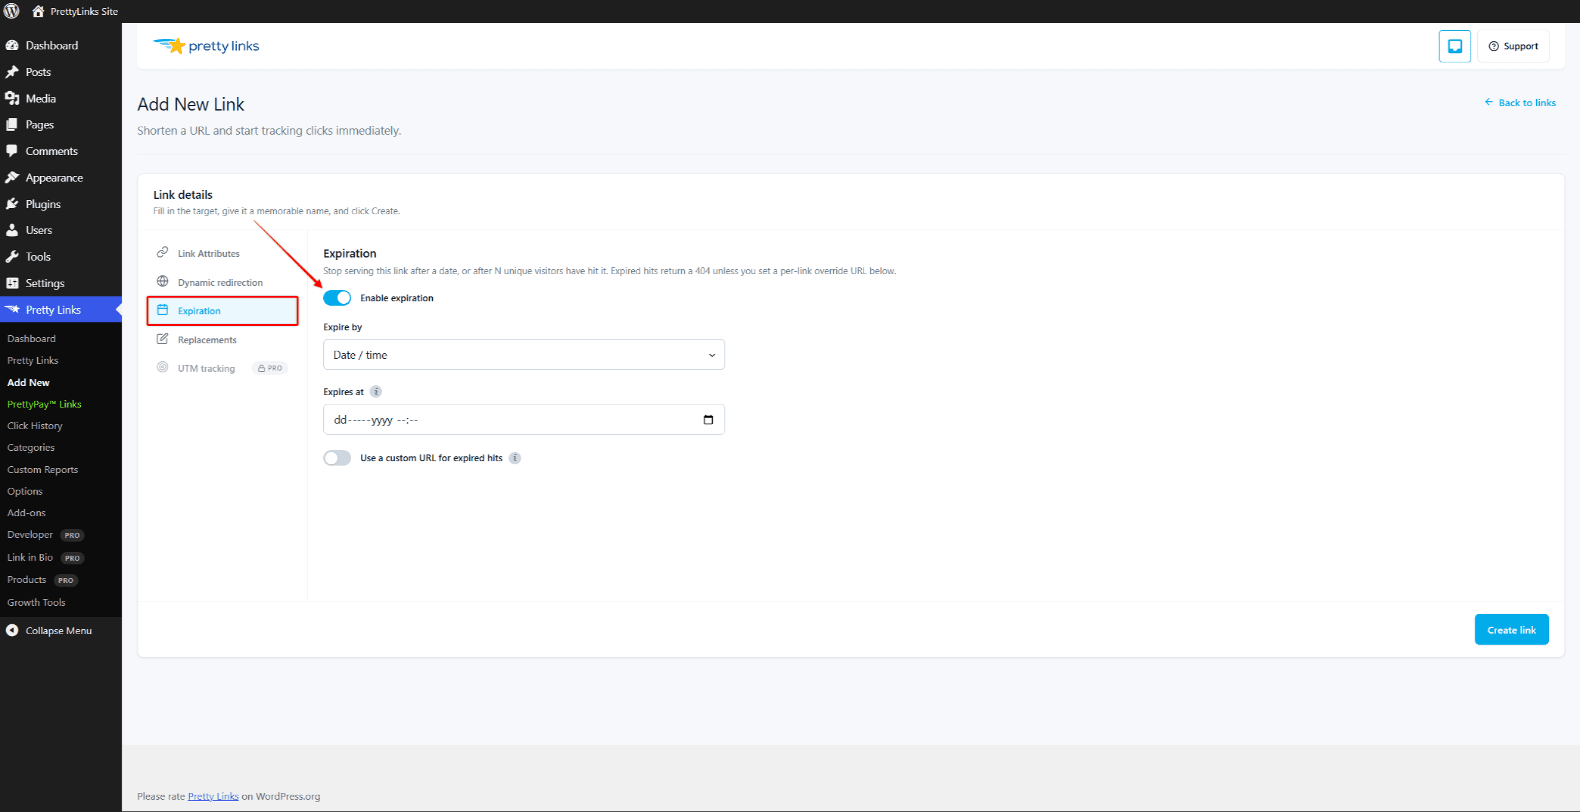Click the PRO lock badge beside UTM tracking

[270, 368]
